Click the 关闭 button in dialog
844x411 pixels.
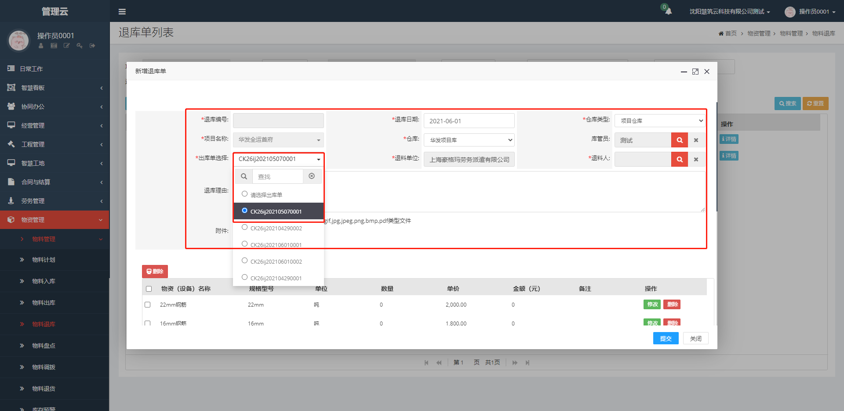(695, 338)
